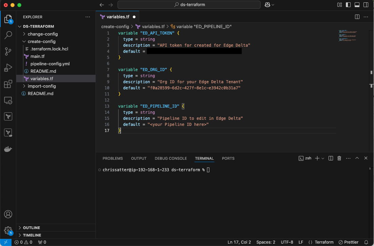Toggle the primary sidebar layout button
The width and height of the screenshot is (374, 246).
pos(348,5)
